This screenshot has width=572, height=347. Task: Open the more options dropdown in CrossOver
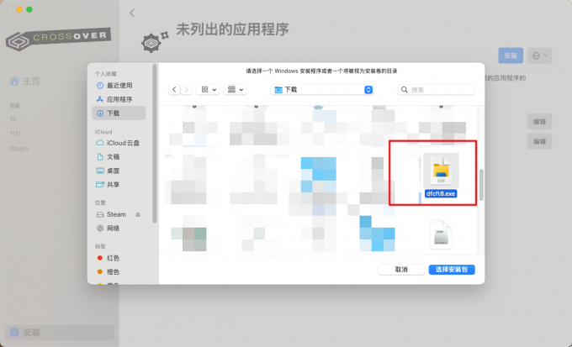(539, 55)
